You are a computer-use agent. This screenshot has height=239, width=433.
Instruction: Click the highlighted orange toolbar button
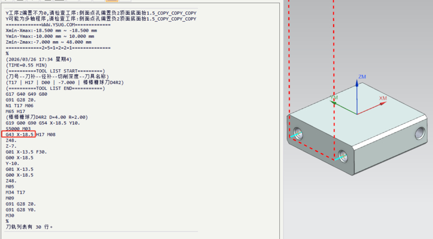click(112, 1)
